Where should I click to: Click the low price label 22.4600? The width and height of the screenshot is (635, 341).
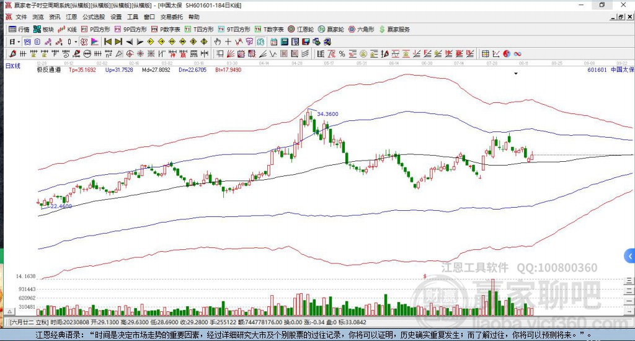(x=61, y=206)
